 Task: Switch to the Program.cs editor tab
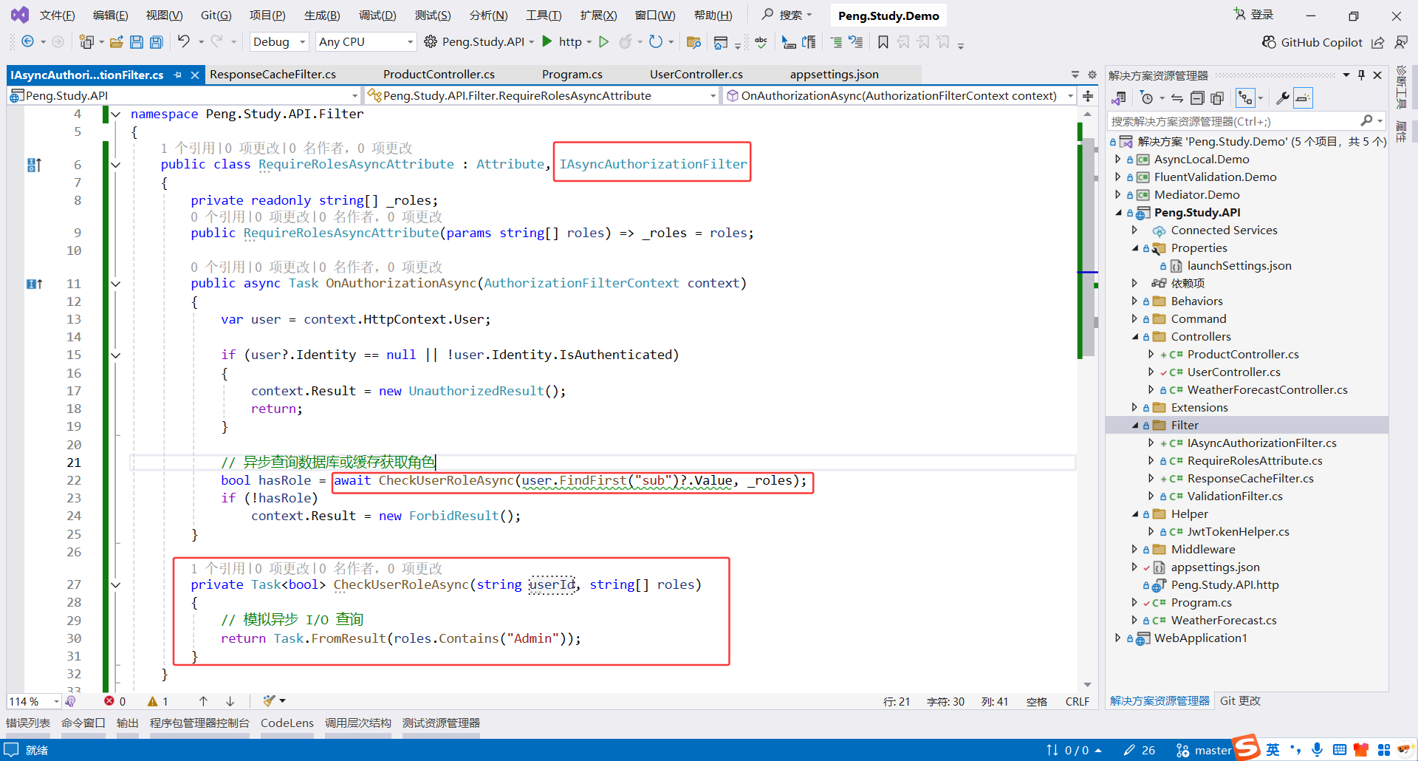(572, 75)
